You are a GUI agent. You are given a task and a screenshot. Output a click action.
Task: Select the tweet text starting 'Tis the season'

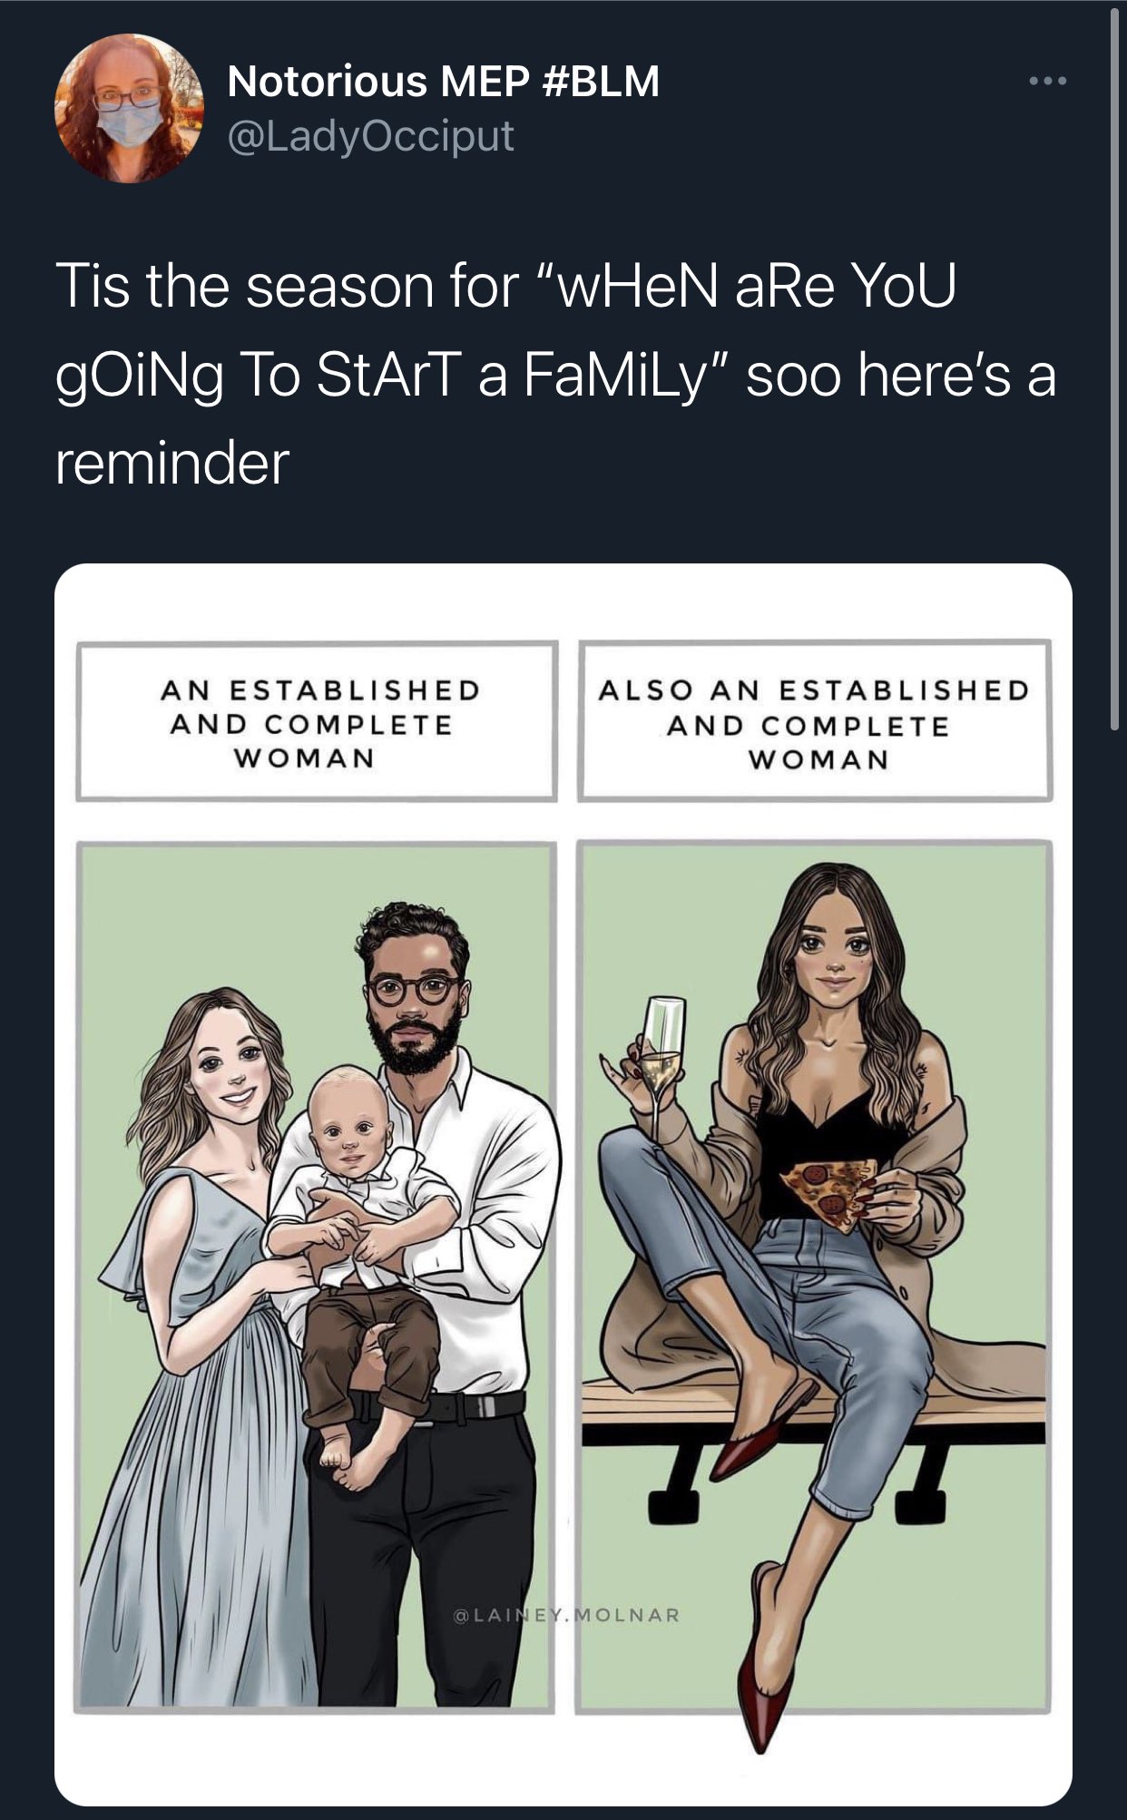(555, 374)
